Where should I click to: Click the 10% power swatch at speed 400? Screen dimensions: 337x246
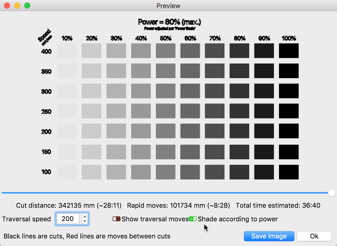67,51
